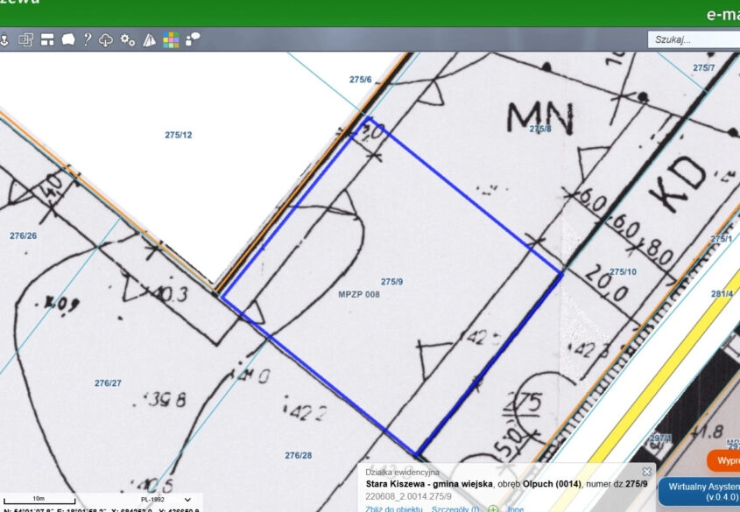
Task: Click parcel label 275/12 on map
Action: point(179,135)
